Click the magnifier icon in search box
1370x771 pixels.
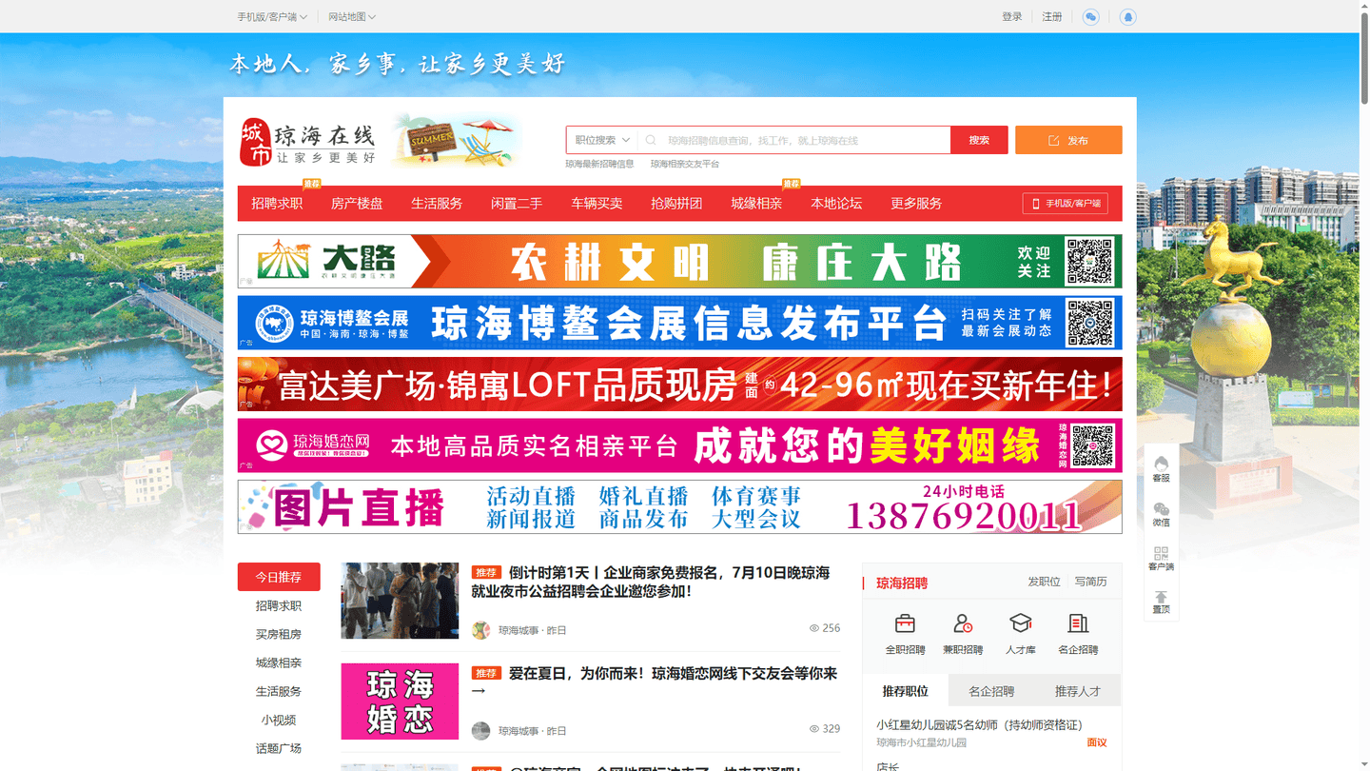651,140
